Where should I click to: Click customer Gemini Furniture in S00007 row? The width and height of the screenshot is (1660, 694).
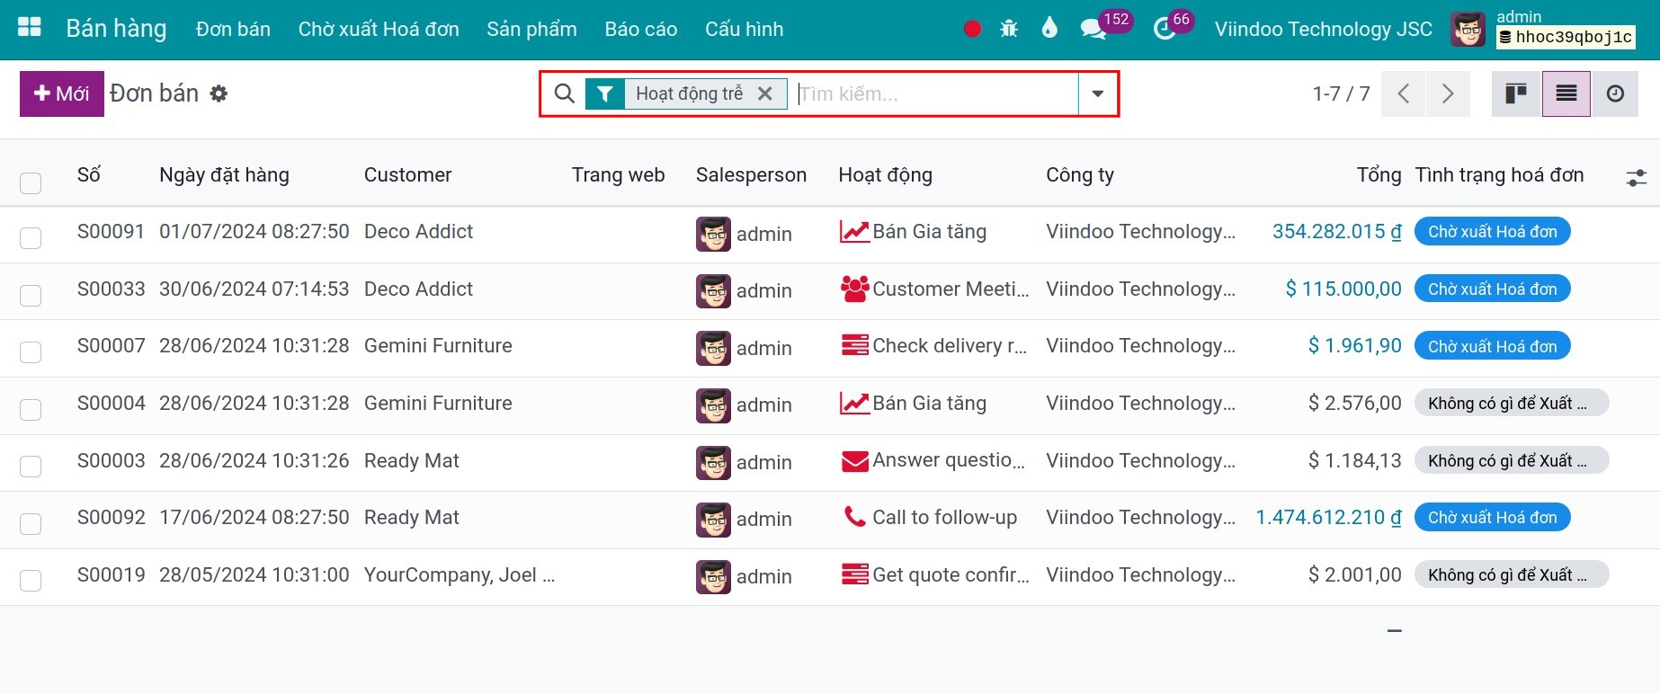438,345
